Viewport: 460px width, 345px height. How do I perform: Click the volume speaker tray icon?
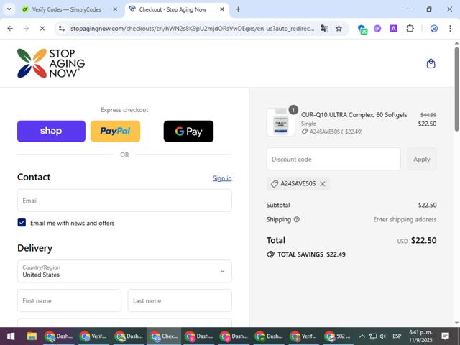383,336
